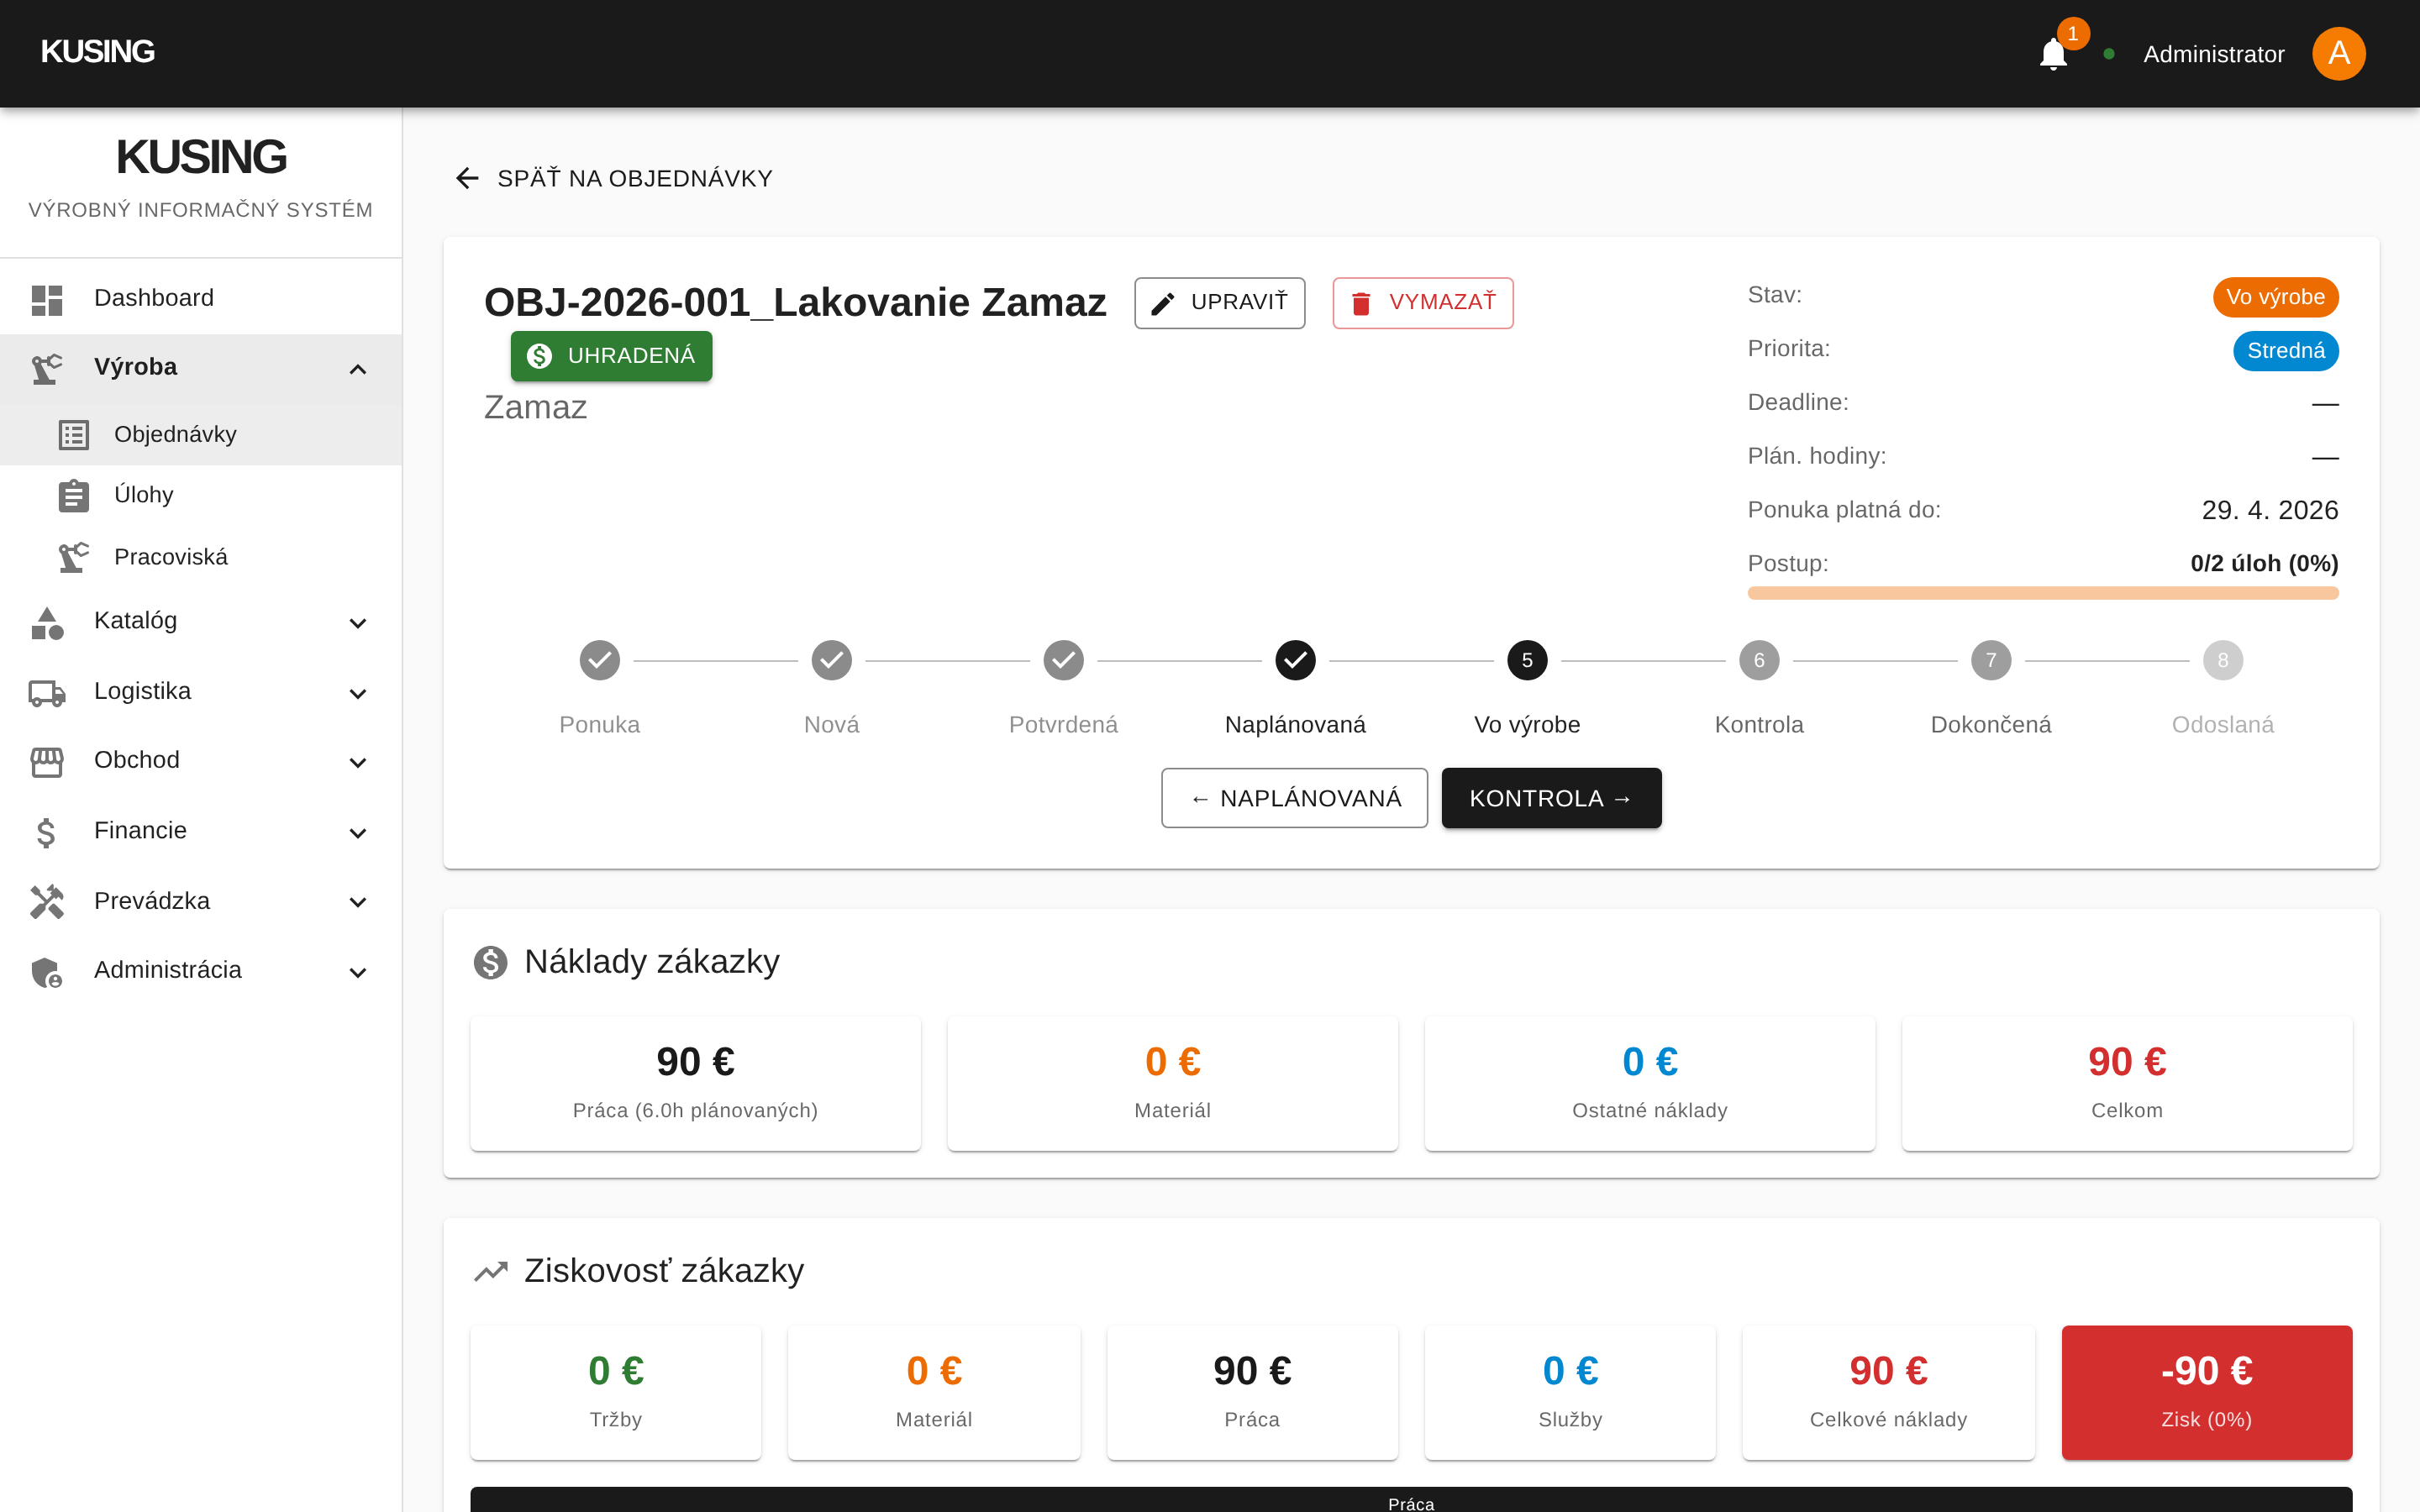Image resolution: width=2420 pixels, height=1512 pixels.
Task: Select step 7 Dokončená circle
Action: [1991, 660]
